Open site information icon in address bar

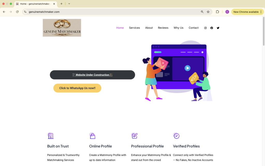[x=25, y=12]
